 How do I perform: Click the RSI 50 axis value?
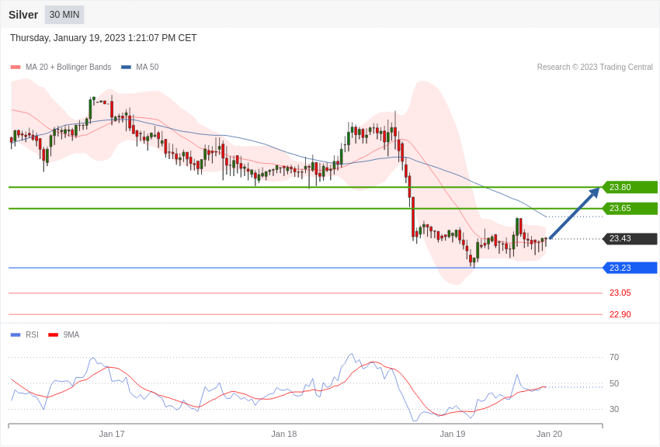click(614, 383)
